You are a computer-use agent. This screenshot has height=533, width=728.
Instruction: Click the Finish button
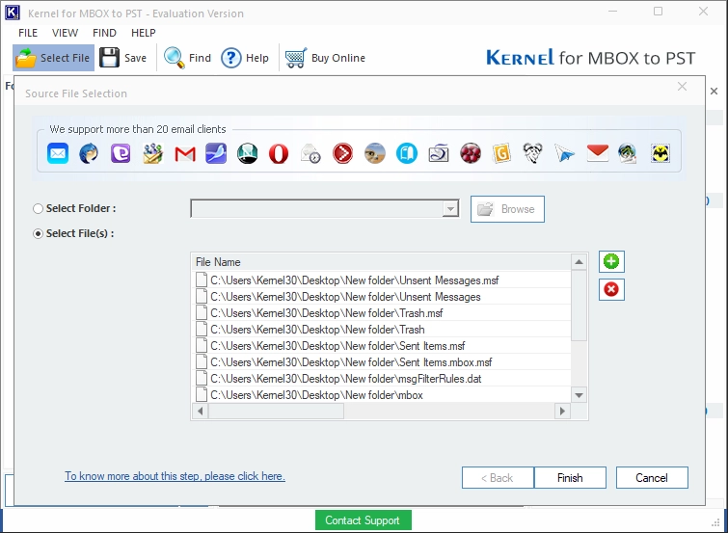[570, 478]
